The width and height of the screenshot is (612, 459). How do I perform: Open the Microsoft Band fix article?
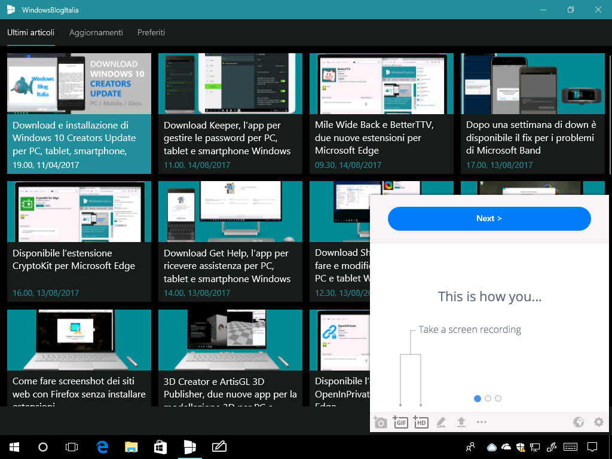coord(533,113)
